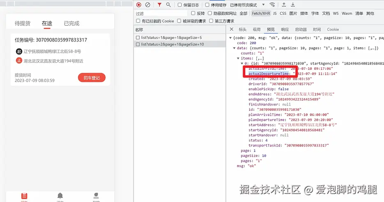Select the transportTaskId line
This screenshot has height=202, width=384.
[288, 145]
